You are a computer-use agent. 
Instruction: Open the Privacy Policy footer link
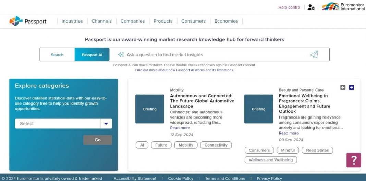click(x=269, y=179)
